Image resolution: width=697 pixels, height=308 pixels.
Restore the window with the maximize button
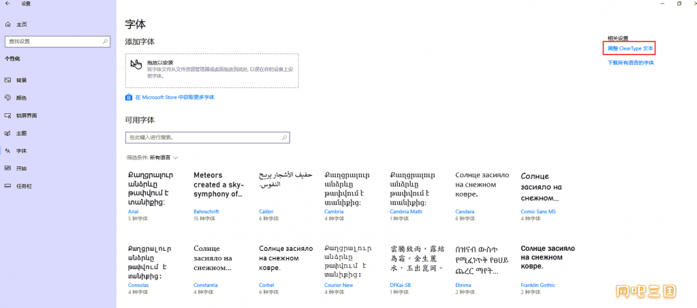coord(679,3)
